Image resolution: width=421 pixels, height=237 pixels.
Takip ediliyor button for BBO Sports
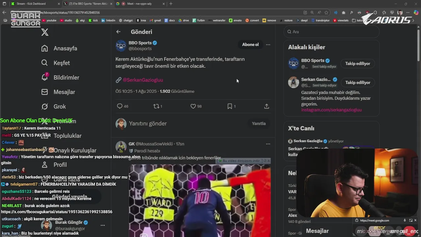tap(358, 64)
